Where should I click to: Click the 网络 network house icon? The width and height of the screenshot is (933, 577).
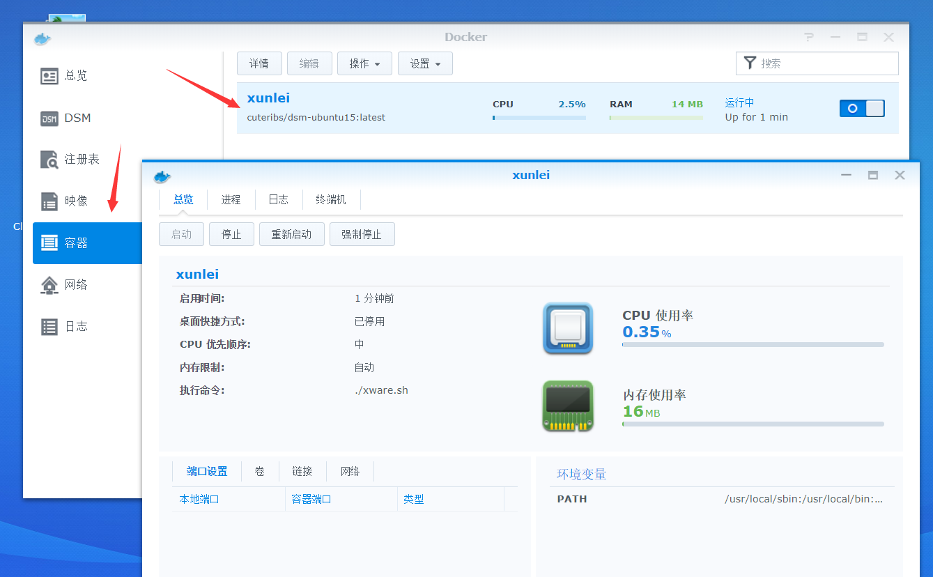pos(49,285)
